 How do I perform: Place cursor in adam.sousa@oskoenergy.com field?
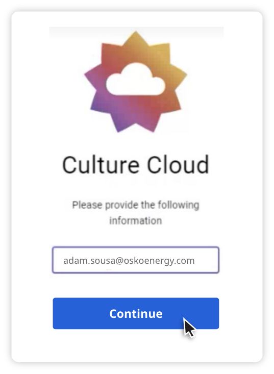click(136, 260)
